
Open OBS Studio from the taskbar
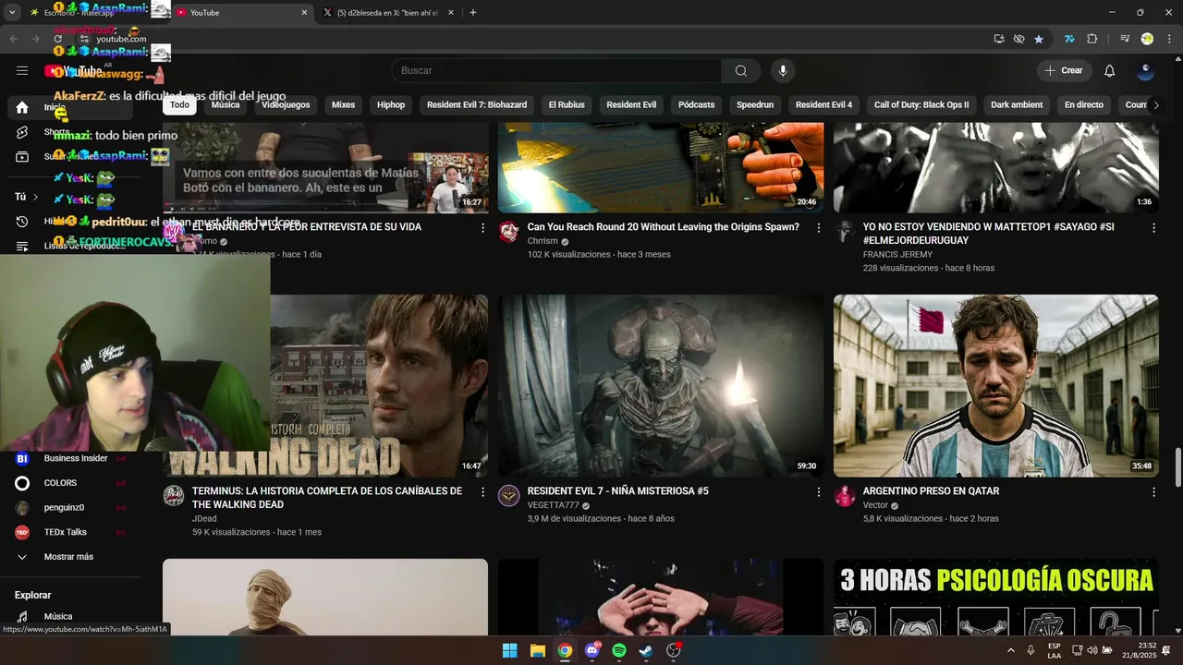click(x=674, y=650)
